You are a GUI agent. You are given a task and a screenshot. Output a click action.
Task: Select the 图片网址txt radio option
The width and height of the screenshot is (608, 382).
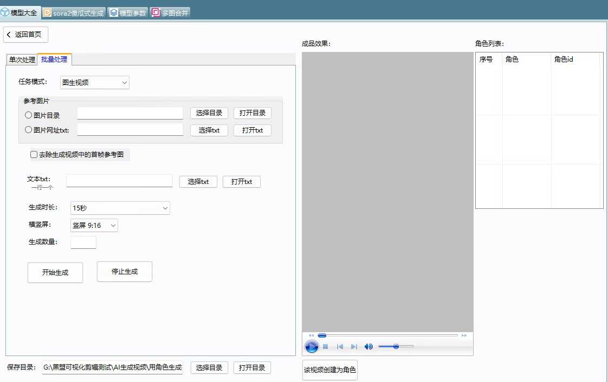[28, 129]
